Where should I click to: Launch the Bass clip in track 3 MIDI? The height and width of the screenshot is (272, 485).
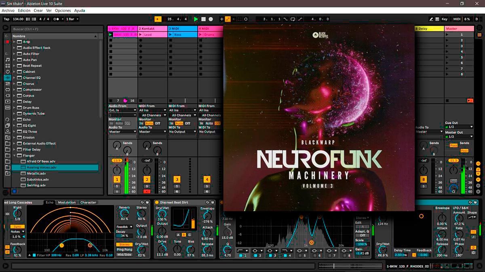coord(171,35)
